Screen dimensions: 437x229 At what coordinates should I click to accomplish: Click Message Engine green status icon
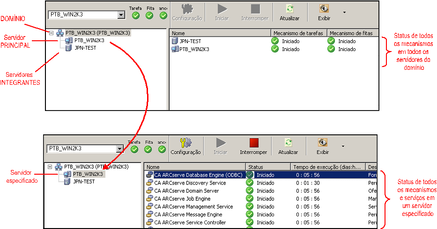[x=250, y=214]
